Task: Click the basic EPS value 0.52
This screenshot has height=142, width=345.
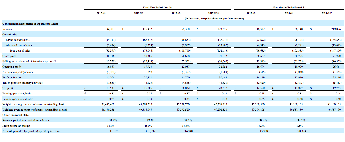Action: click(225, 93)
